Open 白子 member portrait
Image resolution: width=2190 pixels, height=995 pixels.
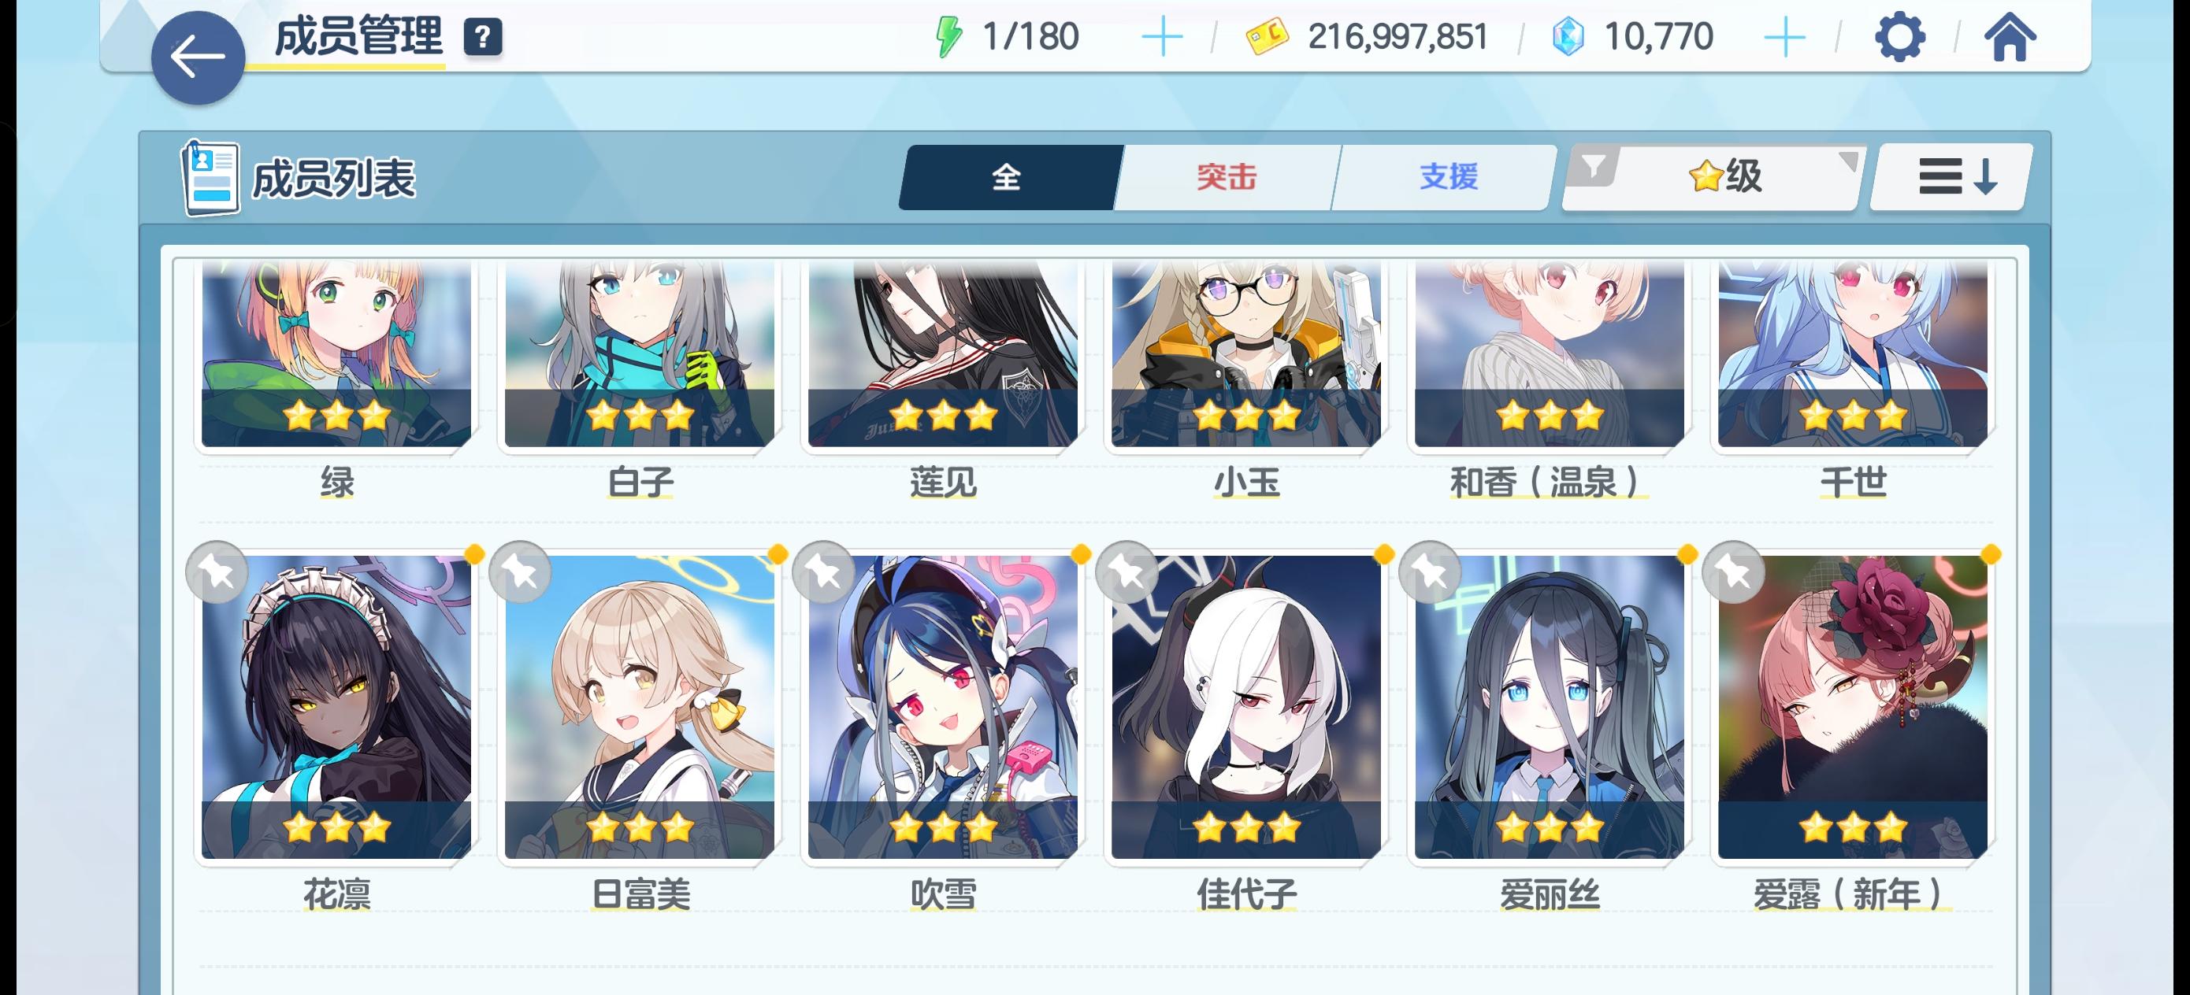pos(640,353)
